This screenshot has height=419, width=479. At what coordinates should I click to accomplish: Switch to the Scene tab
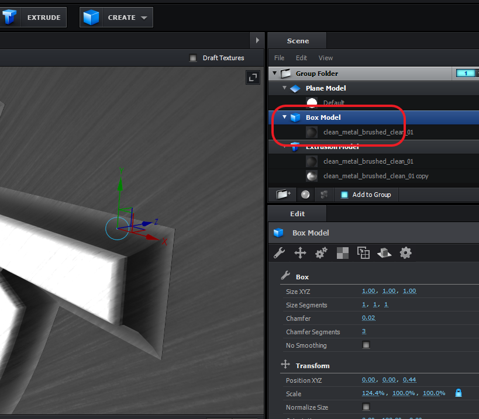click(298, 41)
